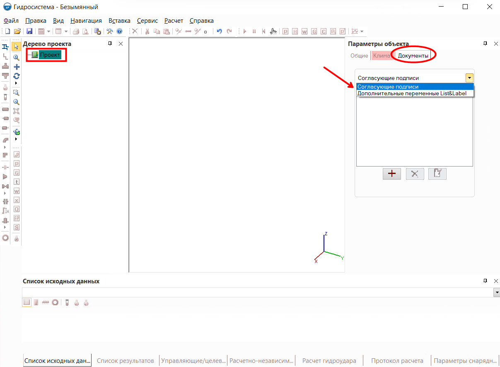
Task: Choose Дополнительные переменные List&Label from the list
Action: 412,93
